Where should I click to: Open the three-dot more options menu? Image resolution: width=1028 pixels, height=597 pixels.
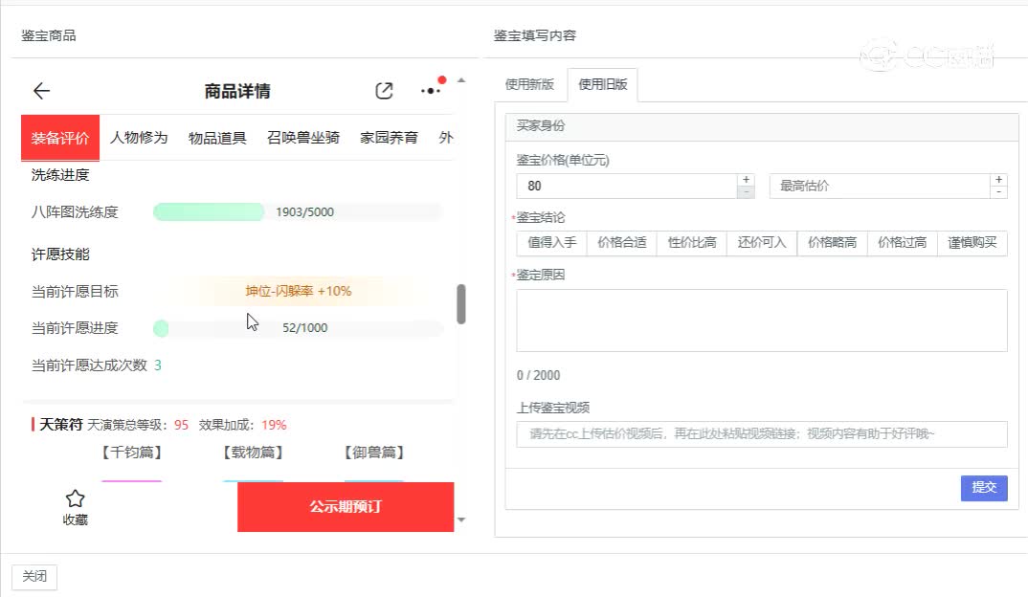[x=431, y=90]
